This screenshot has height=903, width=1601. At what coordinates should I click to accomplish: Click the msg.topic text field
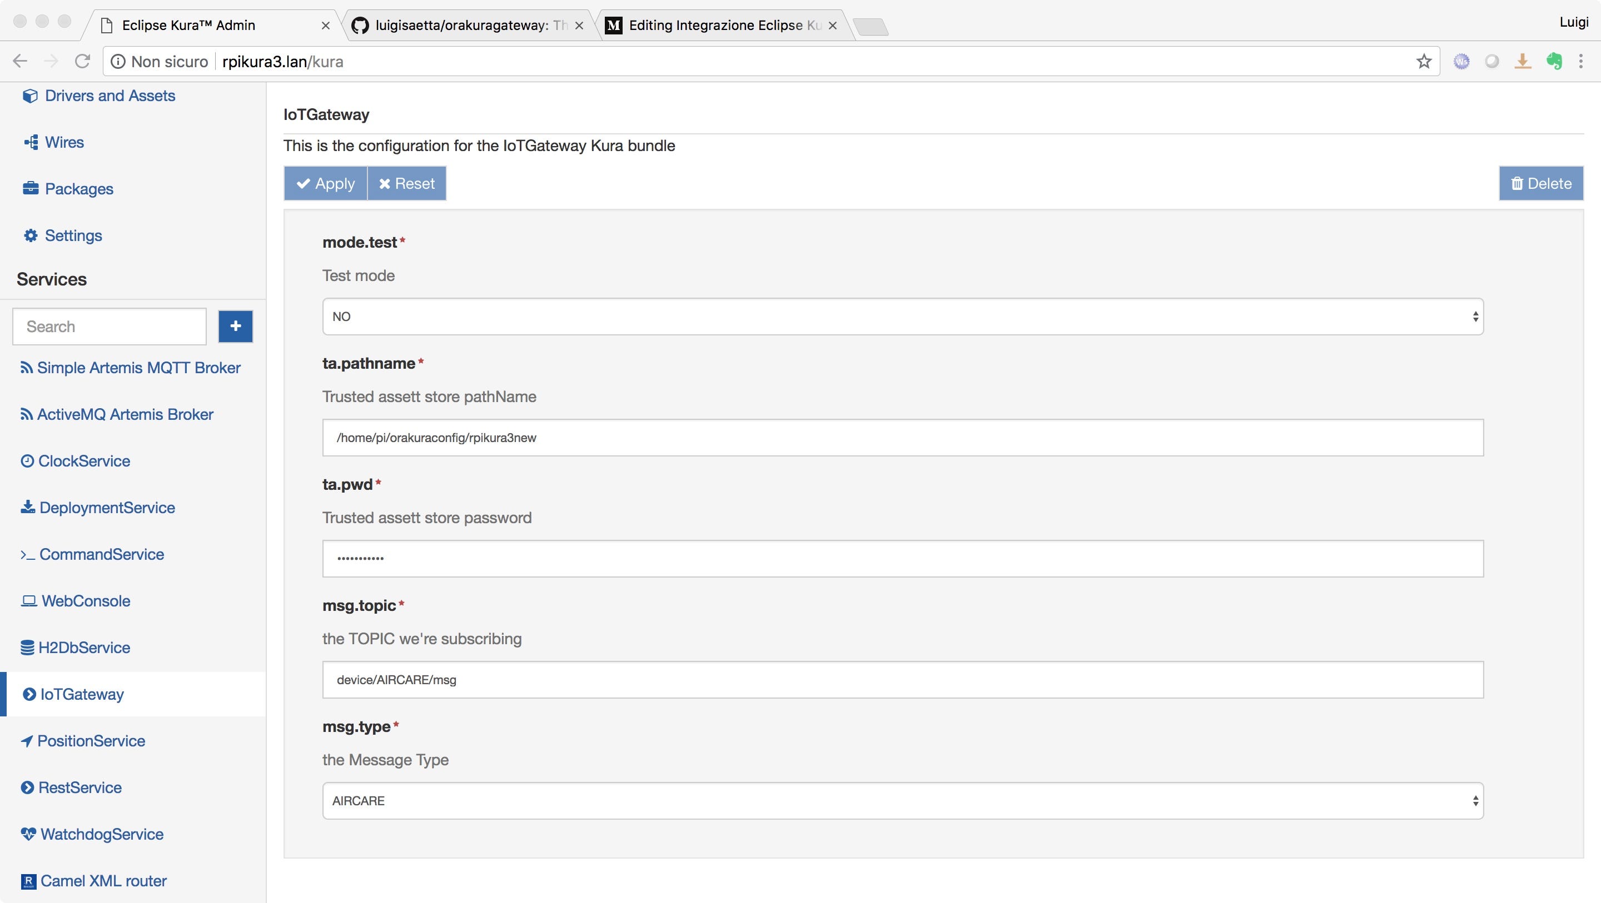point(902,680)
